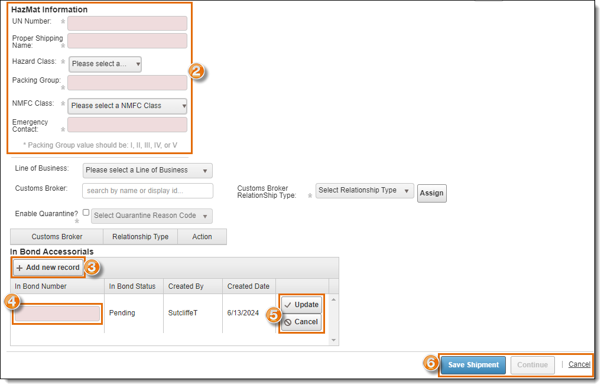Click the Save Shipment button
The width and height of the screenshot is (604, 388).
click(x=473, y=365)
